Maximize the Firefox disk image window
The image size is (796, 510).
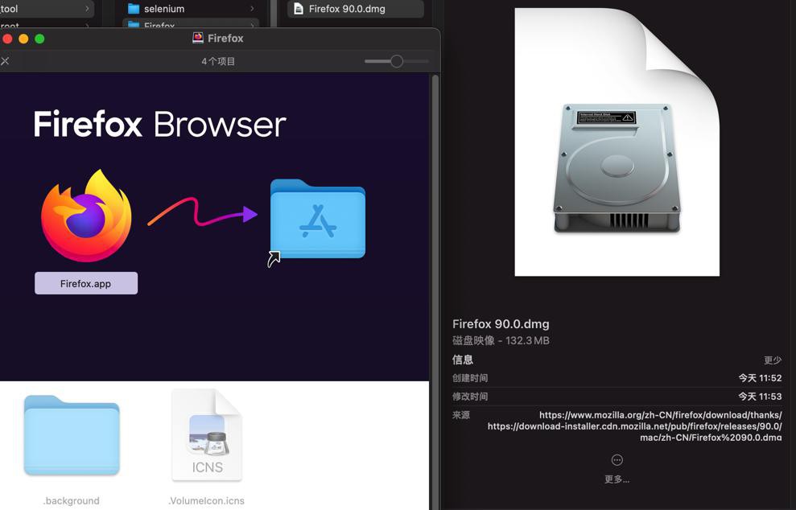coord(39,39)
